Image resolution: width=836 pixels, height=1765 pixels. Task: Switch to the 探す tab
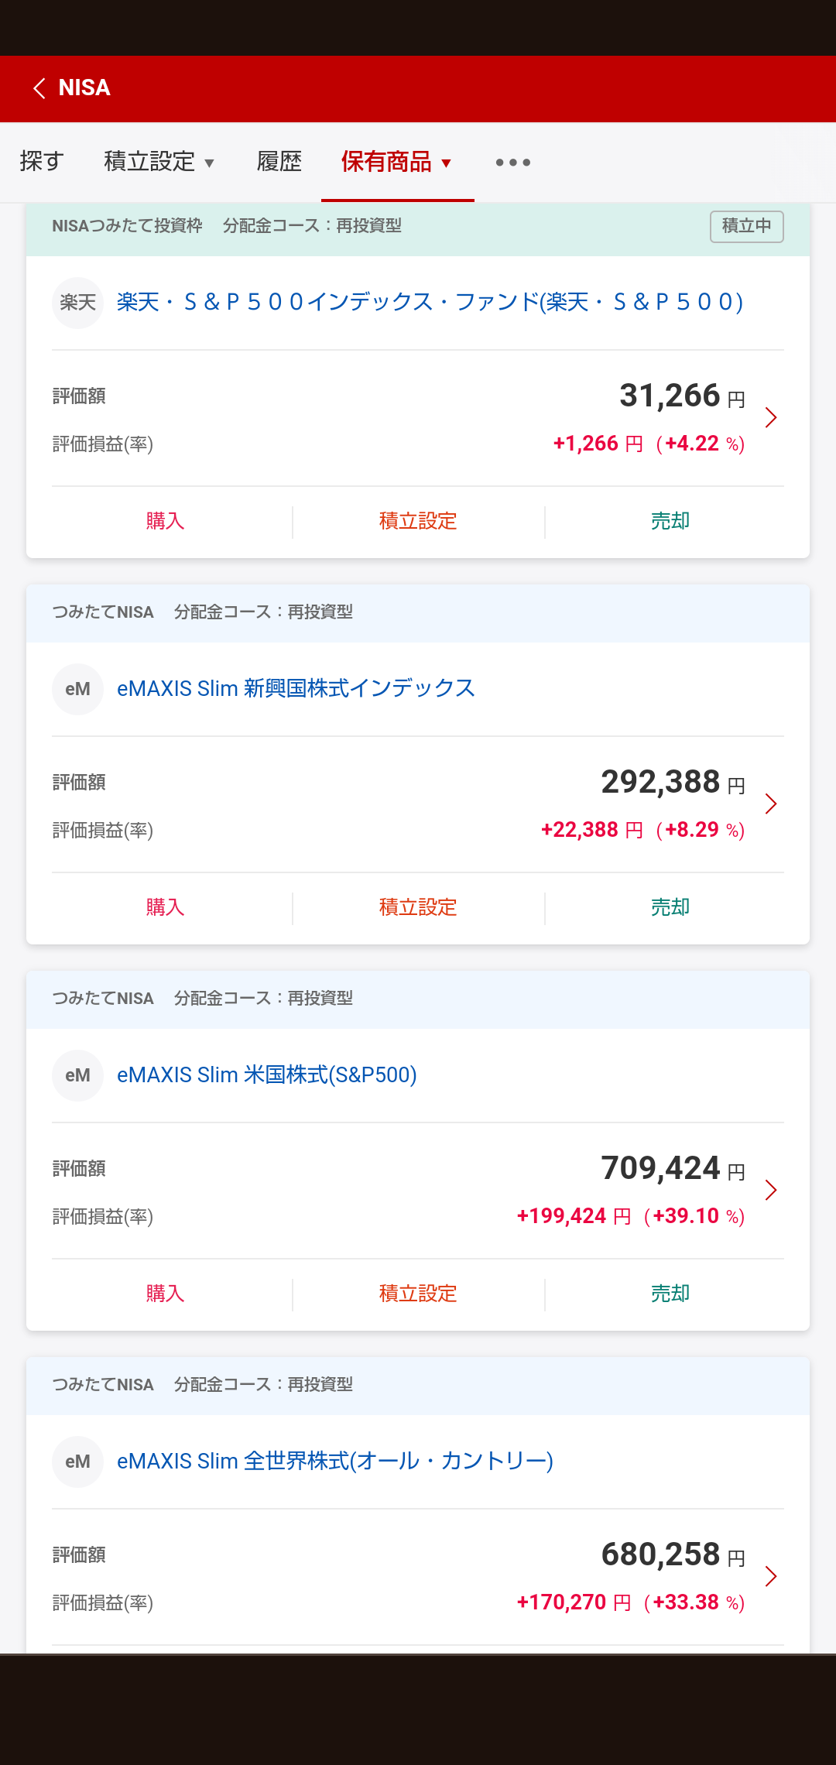(42, 162)
